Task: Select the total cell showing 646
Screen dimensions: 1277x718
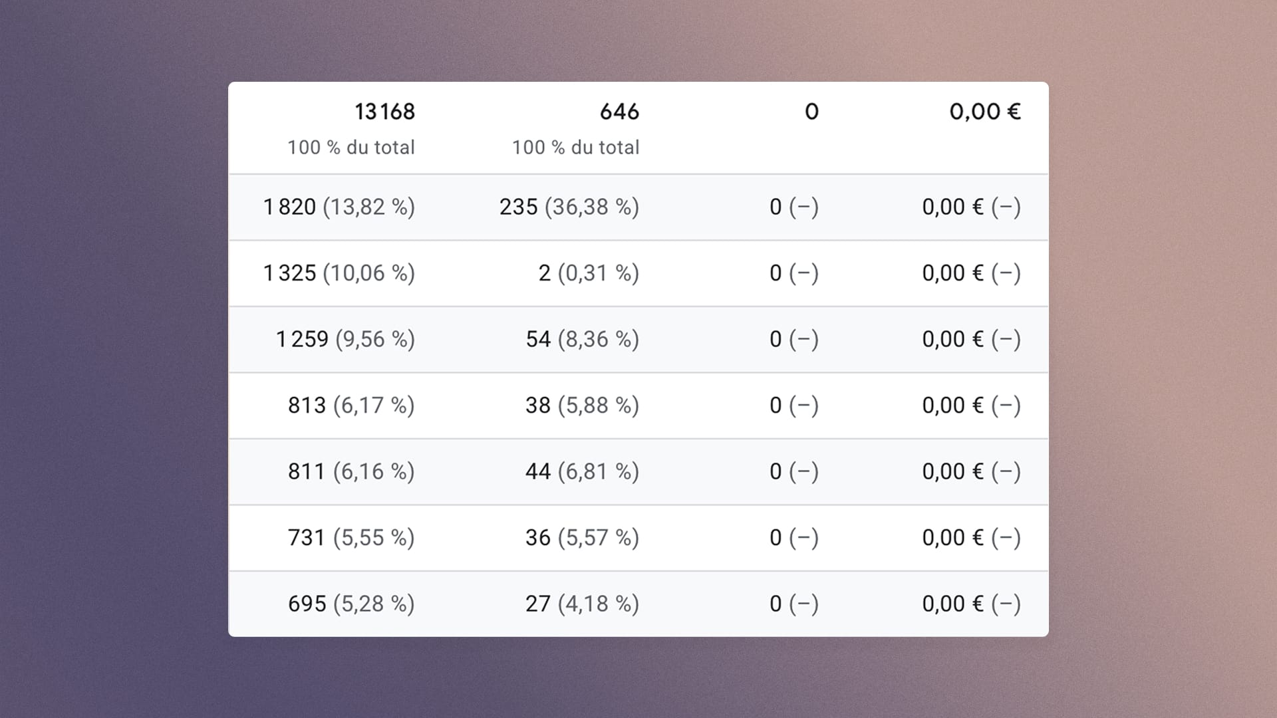Action: (x=619, y=112)
